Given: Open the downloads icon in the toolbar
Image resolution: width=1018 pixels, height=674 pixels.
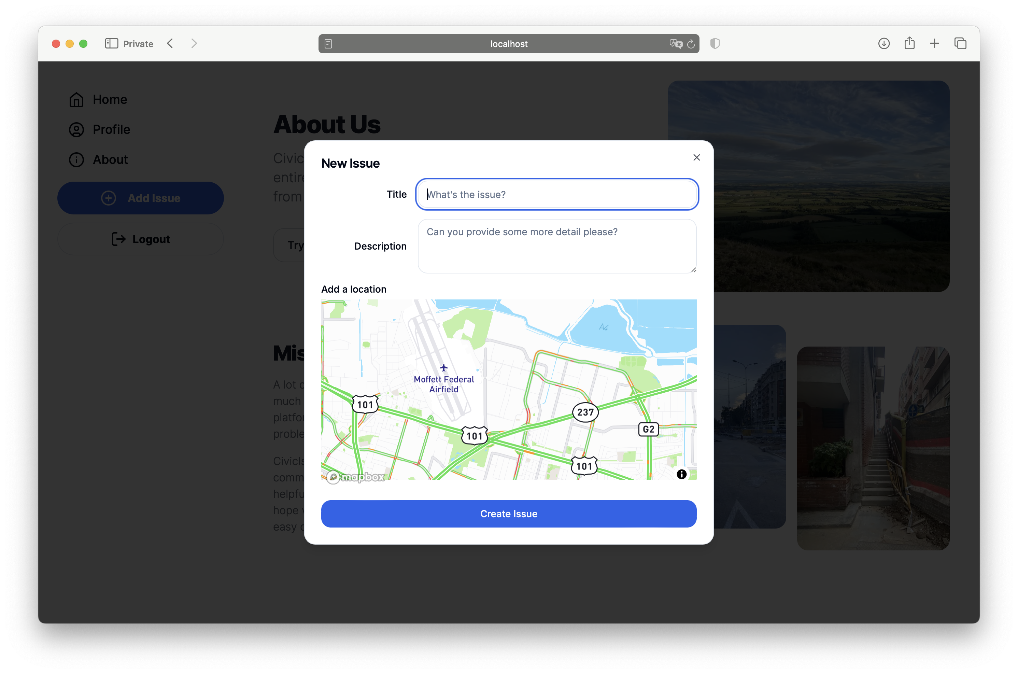Looking at the screenshot, I should click(x=883, y=43).
